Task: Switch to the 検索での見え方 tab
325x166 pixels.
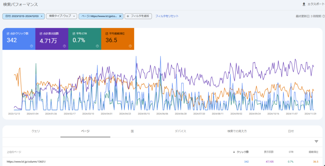Action: click(x=237, y=131)
